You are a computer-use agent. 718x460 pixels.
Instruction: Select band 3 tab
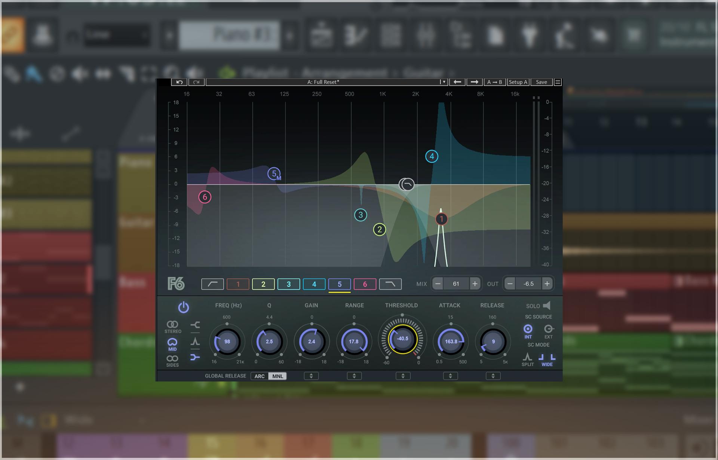click(289, 284)
